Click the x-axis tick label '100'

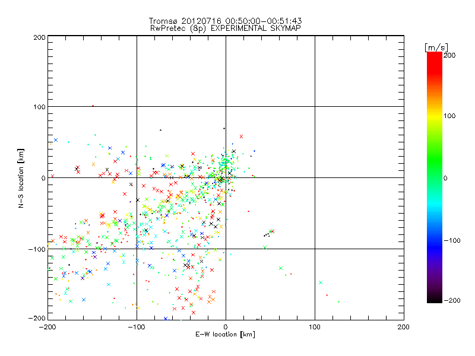[x=315, y=327]
